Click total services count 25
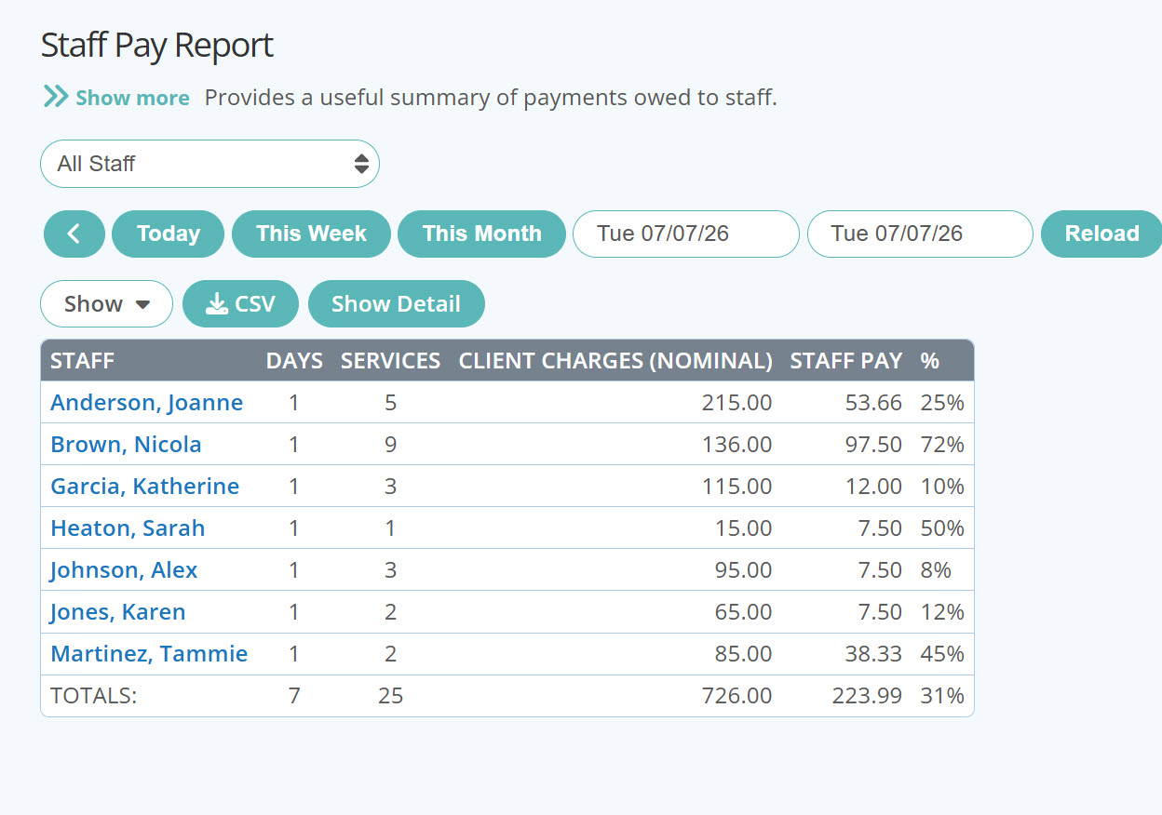This screenshot has height=815, width=1162. pyautogui.click(x=390, y=696)
